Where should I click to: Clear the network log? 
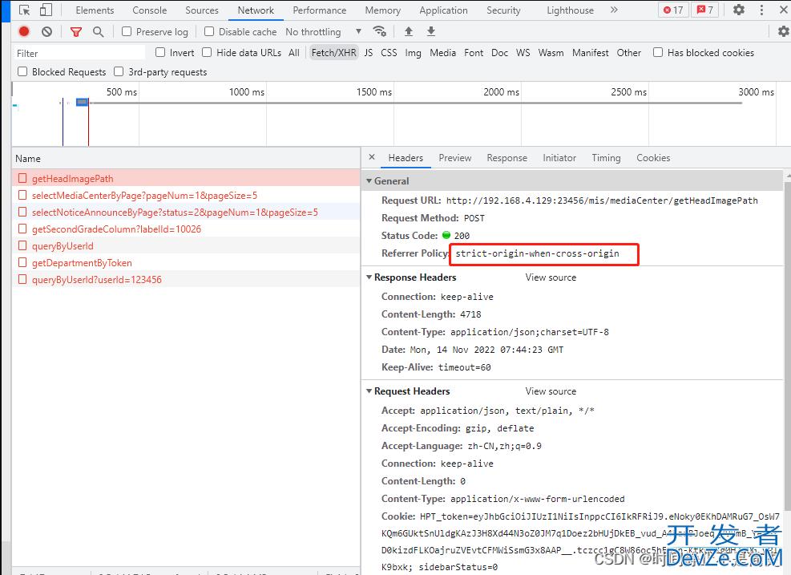(x=47, y=32)
